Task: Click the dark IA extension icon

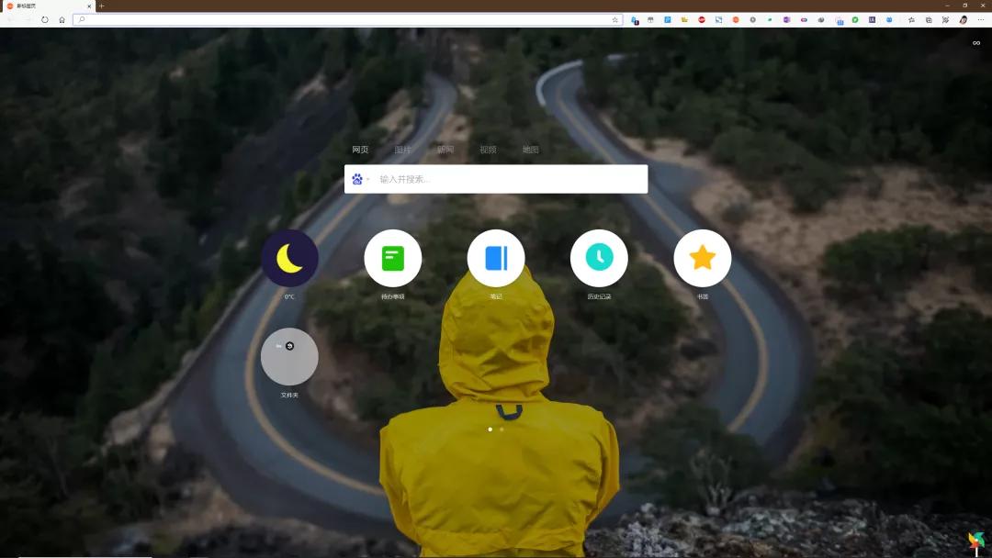Action: [x=872, y=19]
